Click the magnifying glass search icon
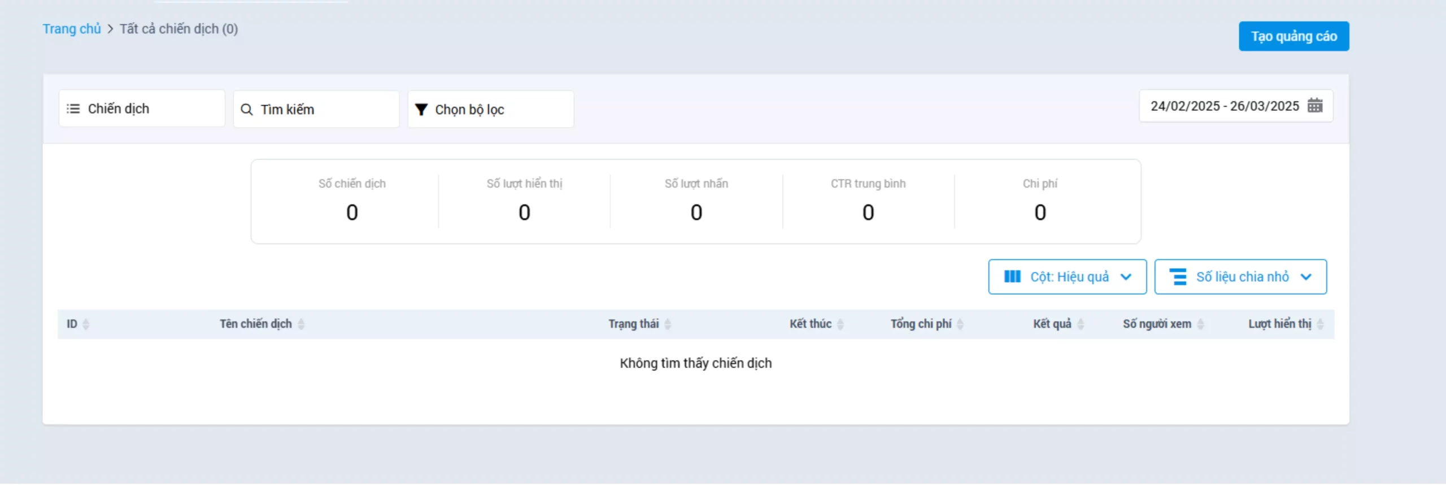 pos(247,110)
